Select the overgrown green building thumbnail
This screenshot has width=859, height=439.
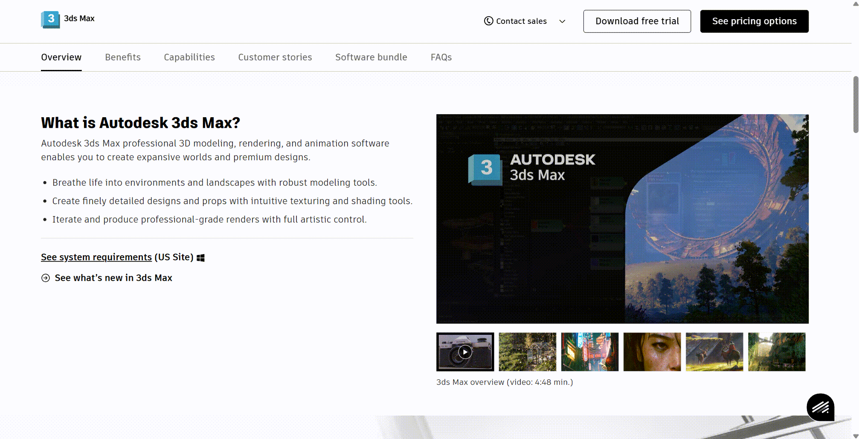[x=777, y=352]
